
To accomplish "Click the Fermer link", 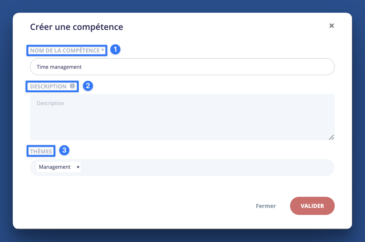I will [x=266, y=206].
